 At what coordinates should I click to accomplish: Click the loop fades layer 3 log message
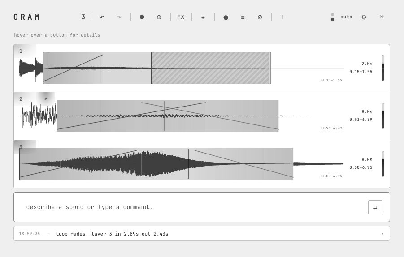click(112, 234)
